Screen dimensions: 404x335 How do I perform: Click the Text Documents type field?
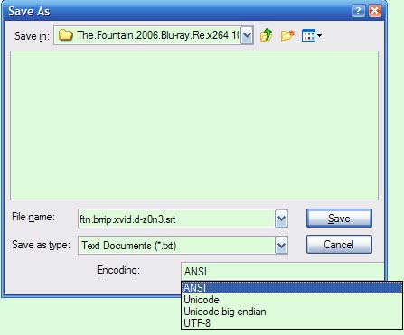pos(176,246)
